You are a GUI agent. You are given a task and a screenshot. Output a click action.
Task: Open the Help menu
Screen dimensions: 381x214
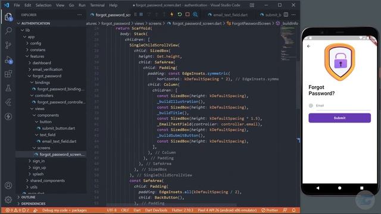[x=113, y=5]
